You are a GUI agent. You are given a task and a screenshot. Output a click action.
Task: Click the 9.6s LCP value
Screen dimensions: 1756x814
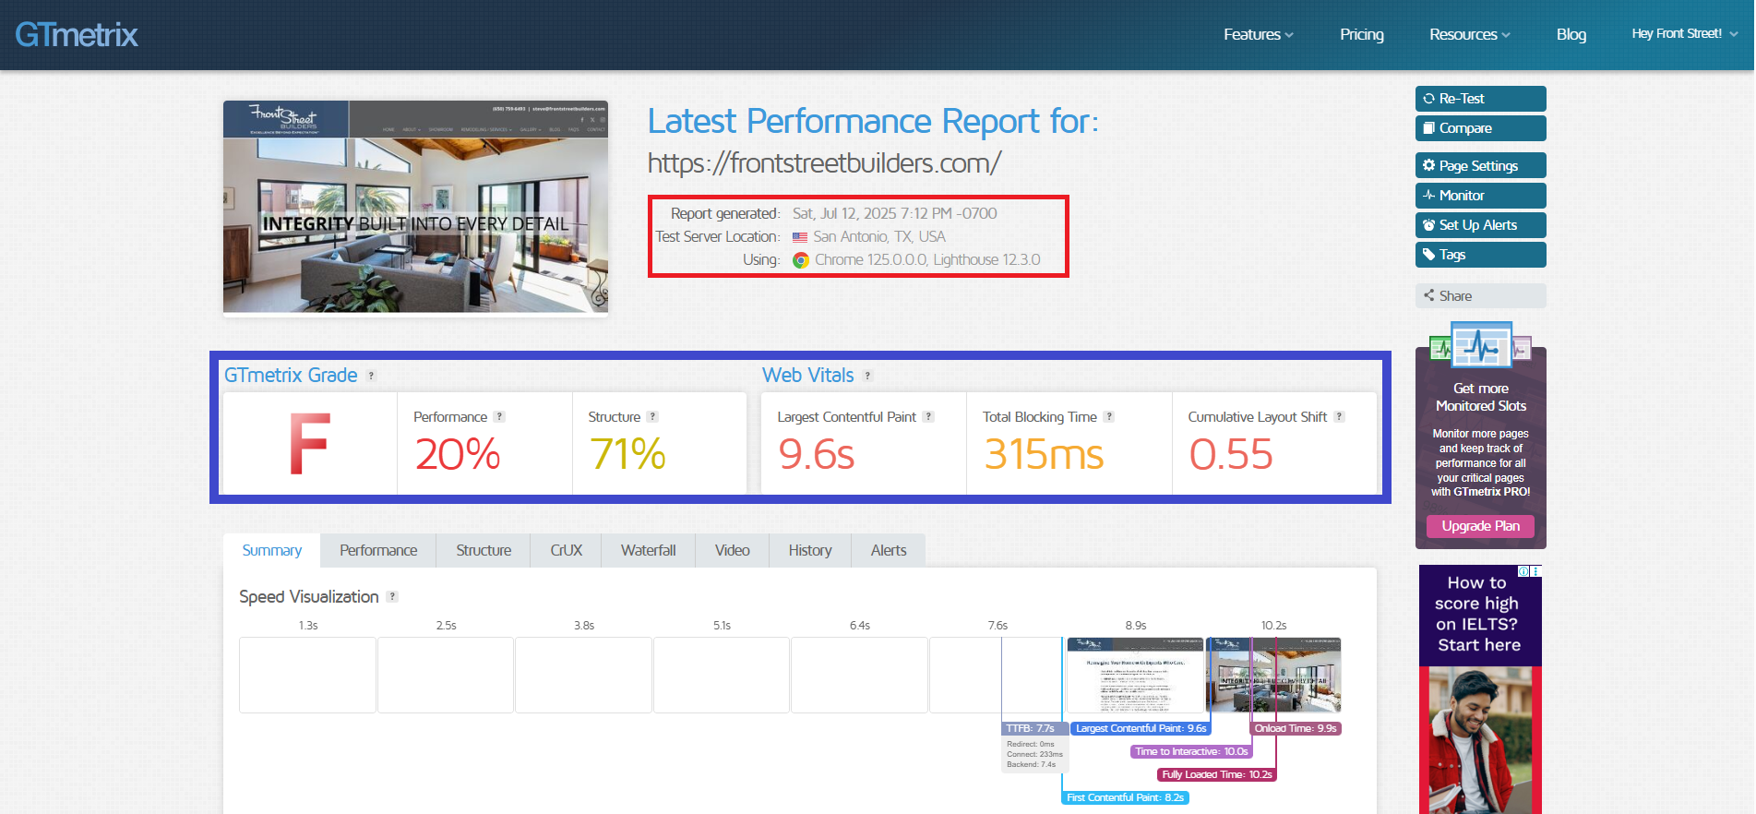tap(817, 454)
